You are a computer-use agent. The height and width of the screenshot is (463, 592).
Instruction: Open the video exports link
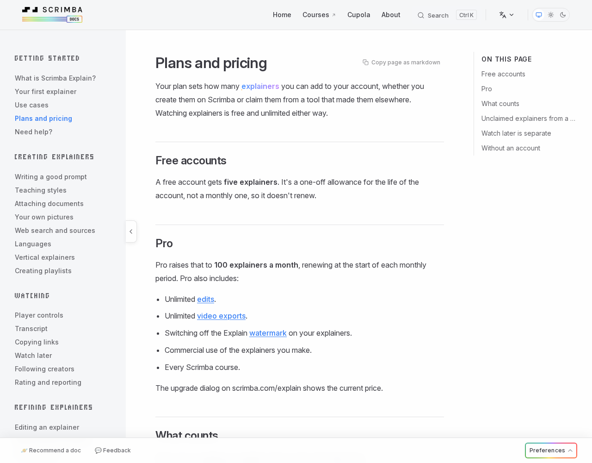(x=221, y=316)
